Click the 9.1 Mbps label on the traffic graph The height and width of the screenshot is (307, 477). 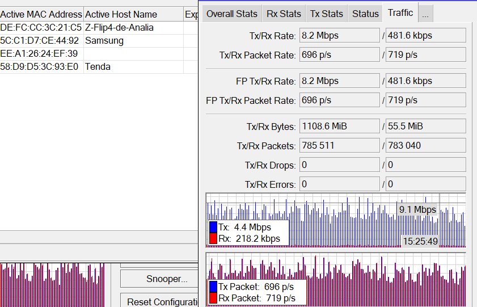point(417,209)
